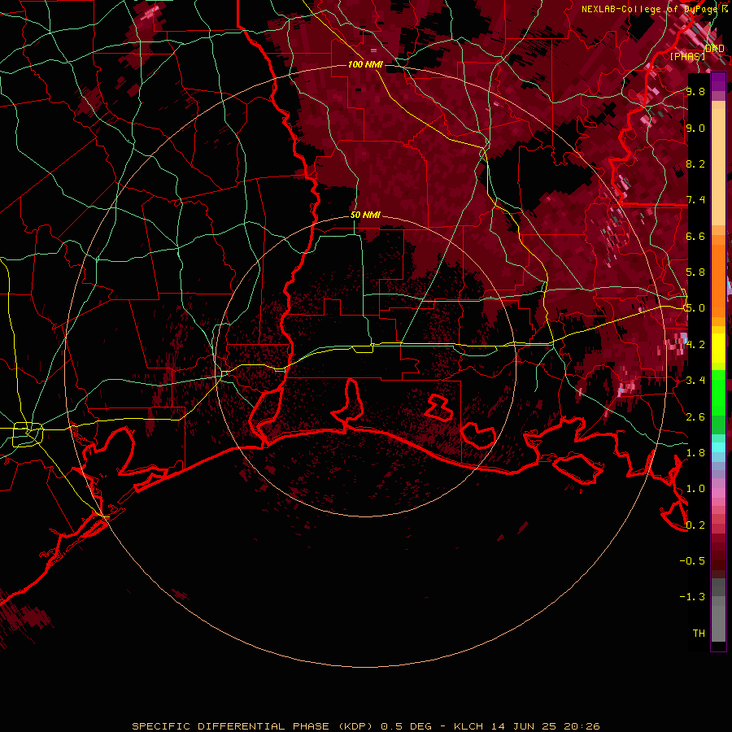732x732 pixels.
Task: Click the KLCH station identifier in the caption
Action: pos(468,726)
